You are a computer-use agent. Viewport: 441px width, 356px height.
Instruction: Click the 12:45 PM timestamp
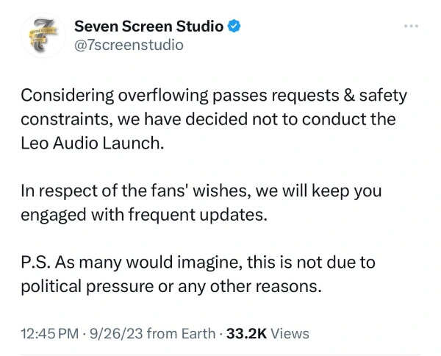pyautogui.click(x=49, y=333)
